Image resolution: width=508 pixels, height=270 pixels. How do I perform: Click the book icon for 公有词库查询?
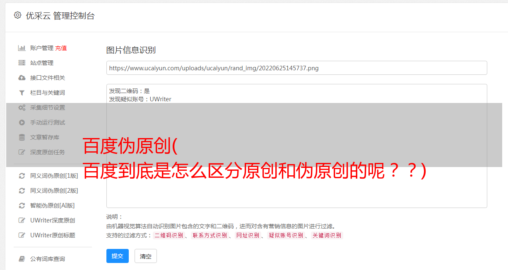(x=22, y=259)
